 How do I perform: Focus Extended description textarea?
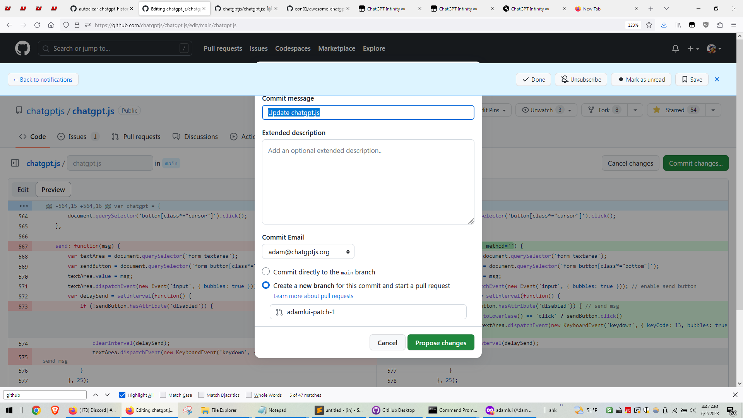[x=368, y=182]
